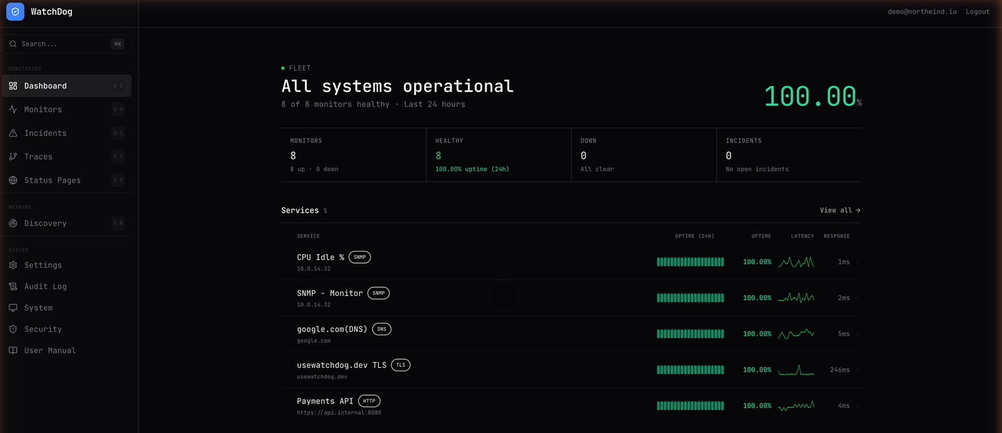This screenshot has width=1002, height=433.
Task: Click the latency sparkline for Payments API
Action: 796,406
